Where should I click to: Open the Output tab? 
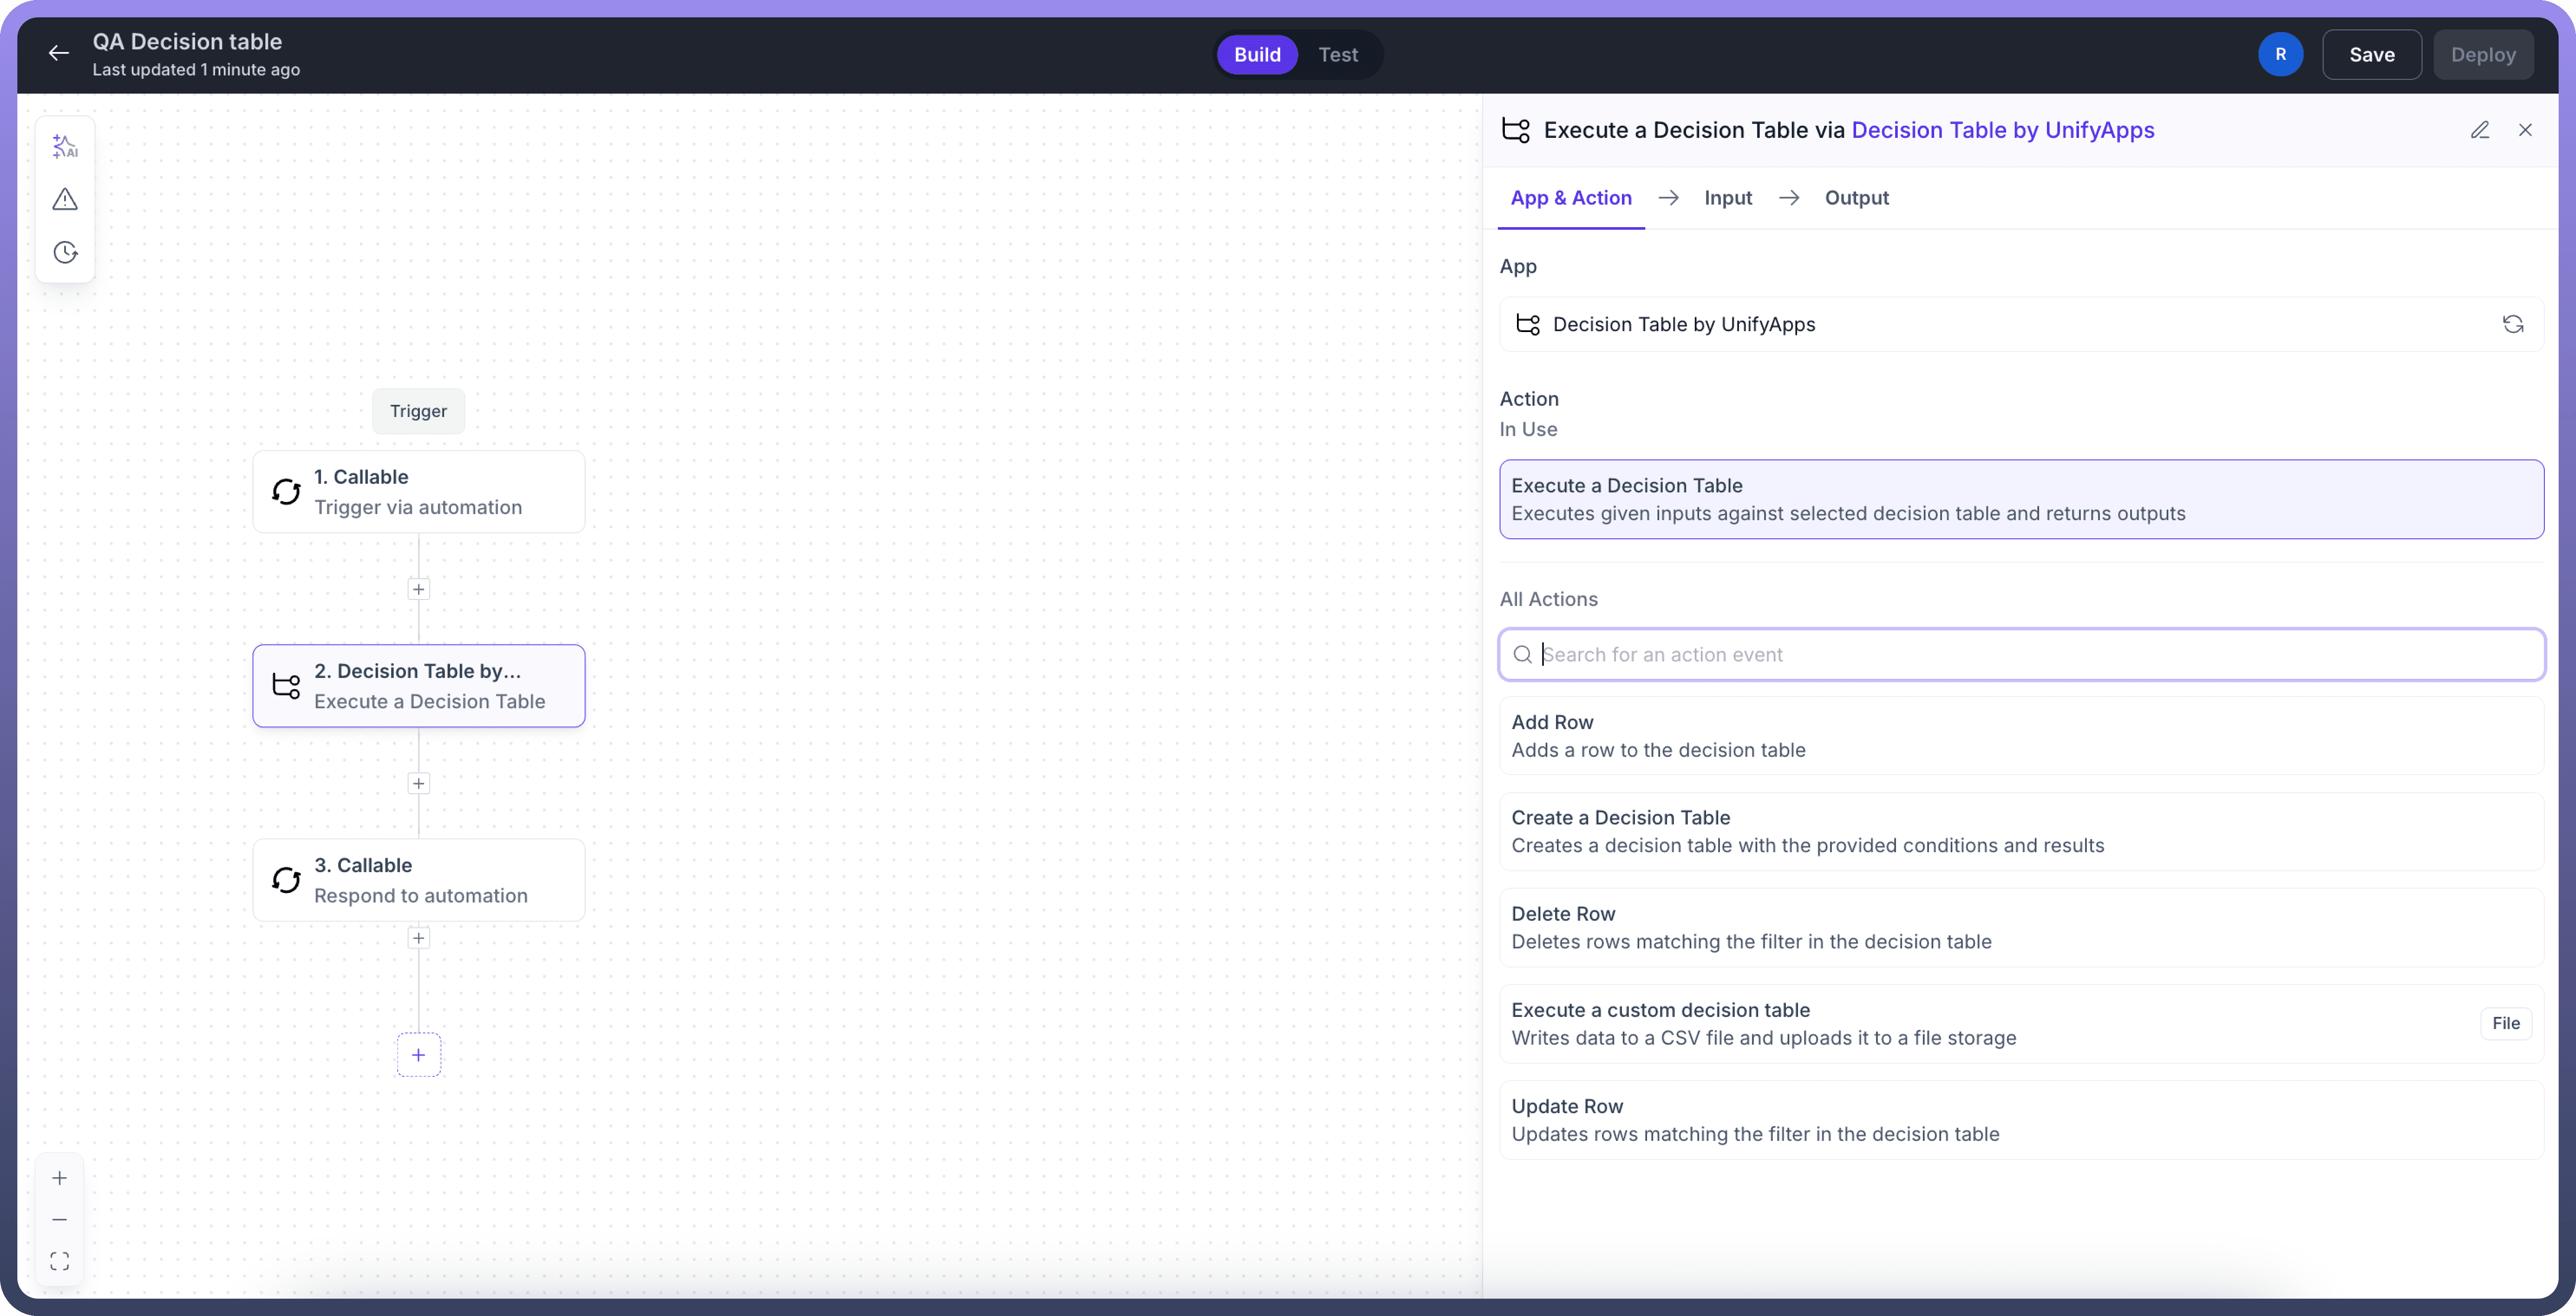[x=1856, y=198]
